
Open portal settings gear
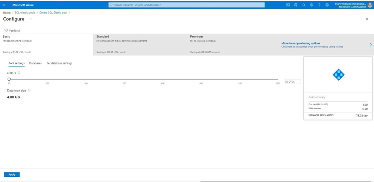[312, 5]
